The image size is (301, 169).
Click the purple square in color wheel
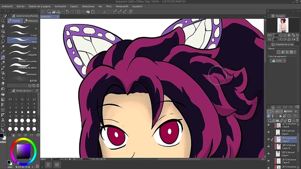click(24, 151)
